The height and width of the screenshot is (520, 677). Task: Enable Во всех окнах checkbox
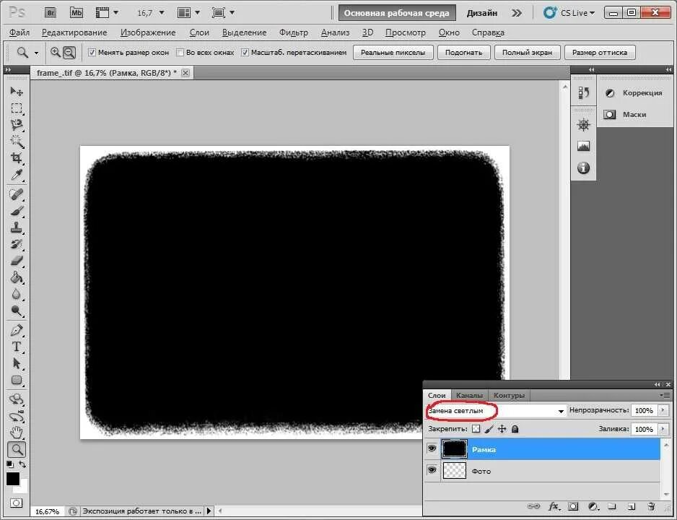pyautogui.click(x=180, y=52)
